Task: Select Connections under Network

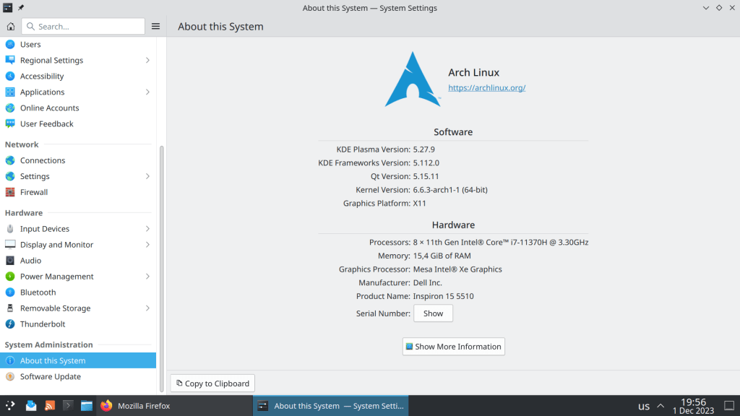Action: [x=42, y=160]
